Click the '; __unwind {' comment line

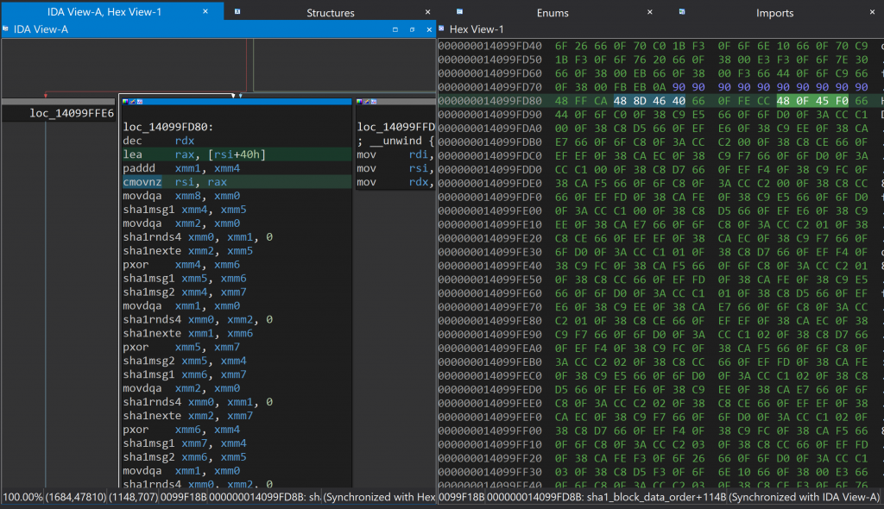click(x=395, y=141)
